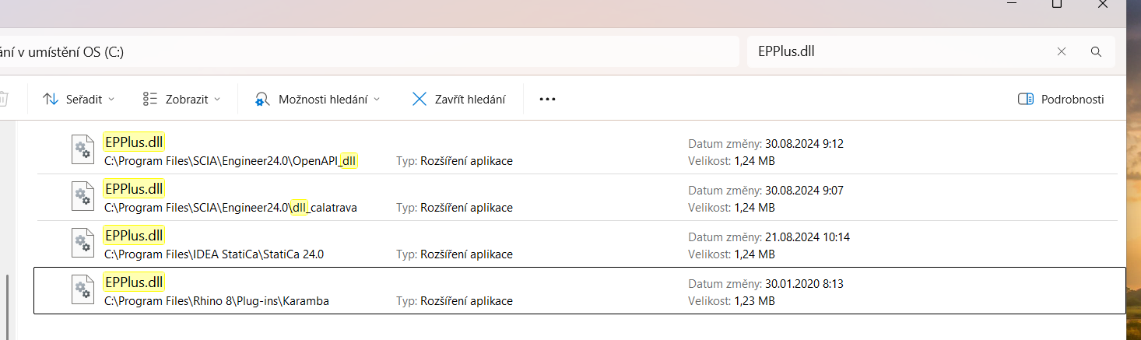This screenshot has width=1141, height=340.
Task: Click the OpenAPI_dll EPPlus.dll file icon
Action: pyautogui.click(x=83, y=150)
